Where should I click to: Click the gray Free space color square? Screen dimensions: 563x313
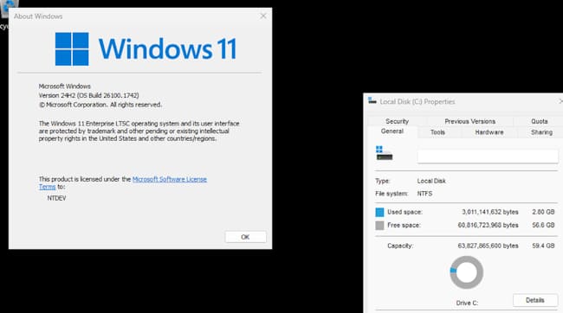click(379, 226)
